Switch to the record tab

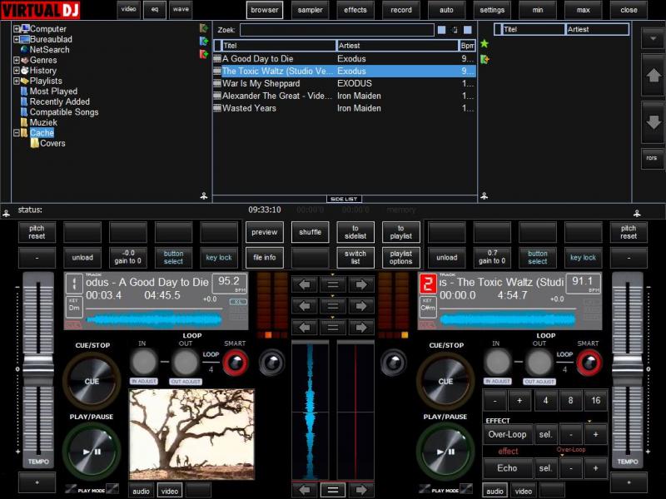tap(401, 10)
